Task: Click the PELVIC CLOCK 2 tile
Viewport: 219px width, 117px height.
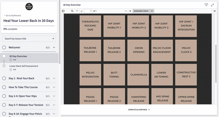Action: pyautogui.click(x=186, y=50)
